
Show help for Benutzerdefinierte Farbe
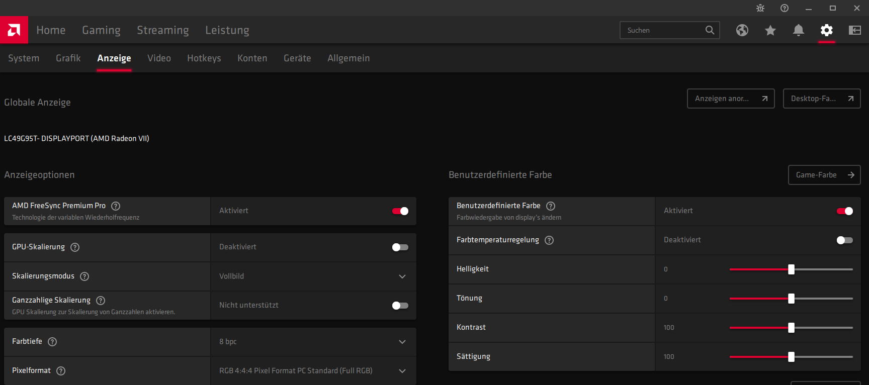click(551, 206)
